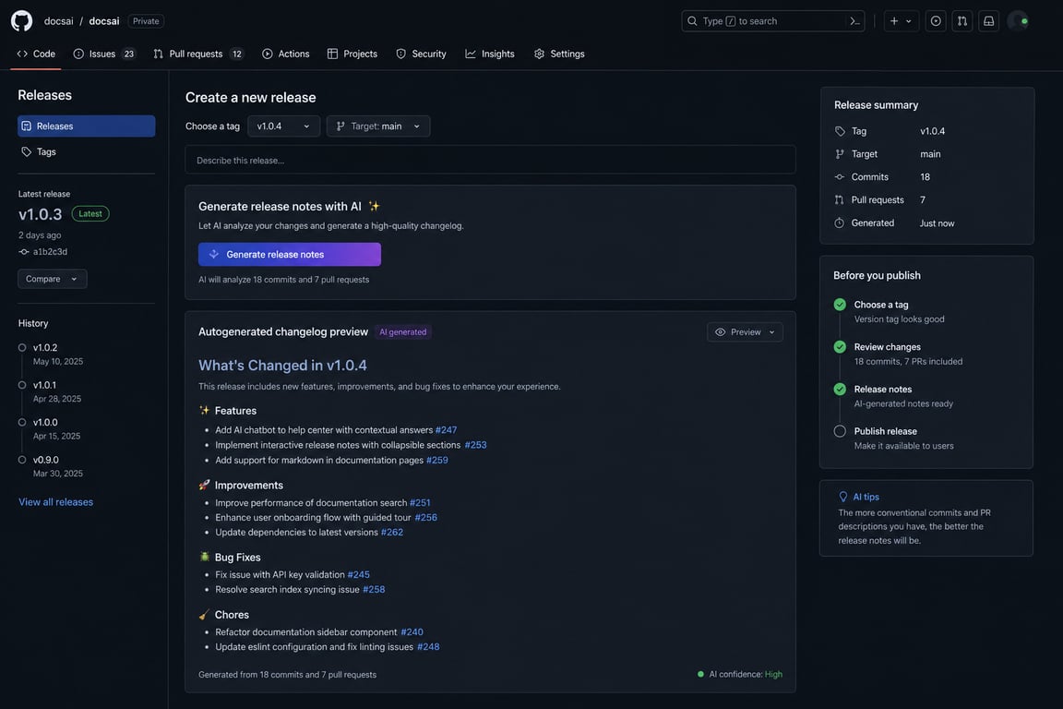Click the a1b2c3d commit hash

coord(50,252)
